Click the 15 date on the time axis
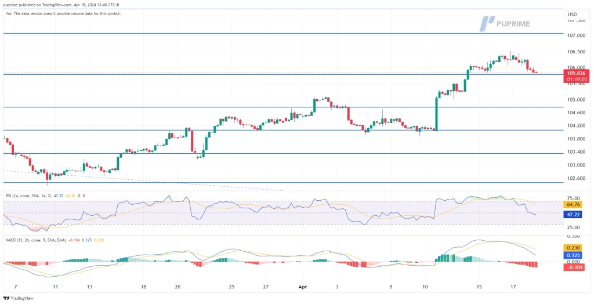594x304 pixels. point(479,287)
